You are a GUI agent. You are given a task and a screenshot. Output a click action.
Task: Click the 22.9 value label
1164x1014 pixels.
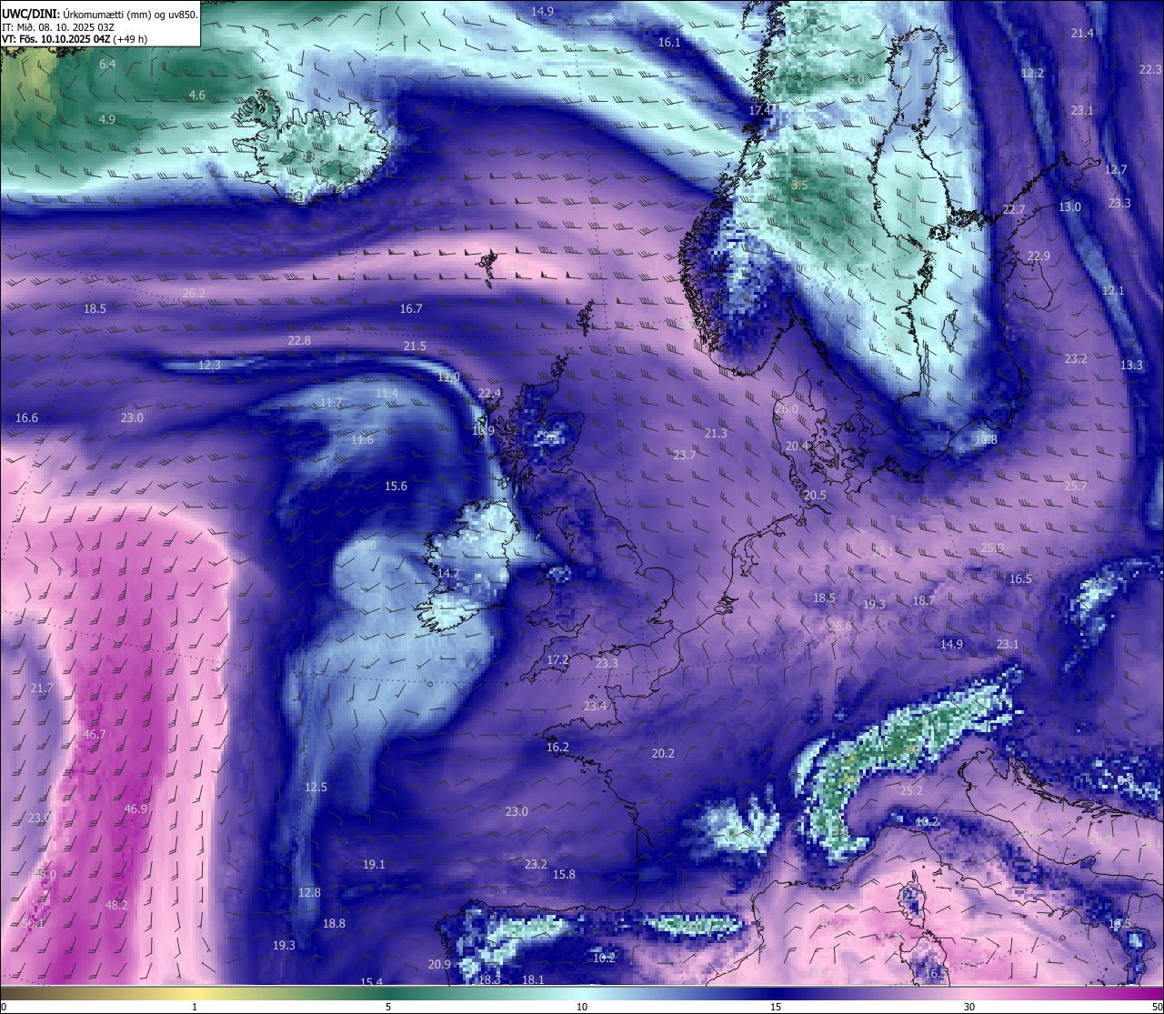[x=1039, y=256]
